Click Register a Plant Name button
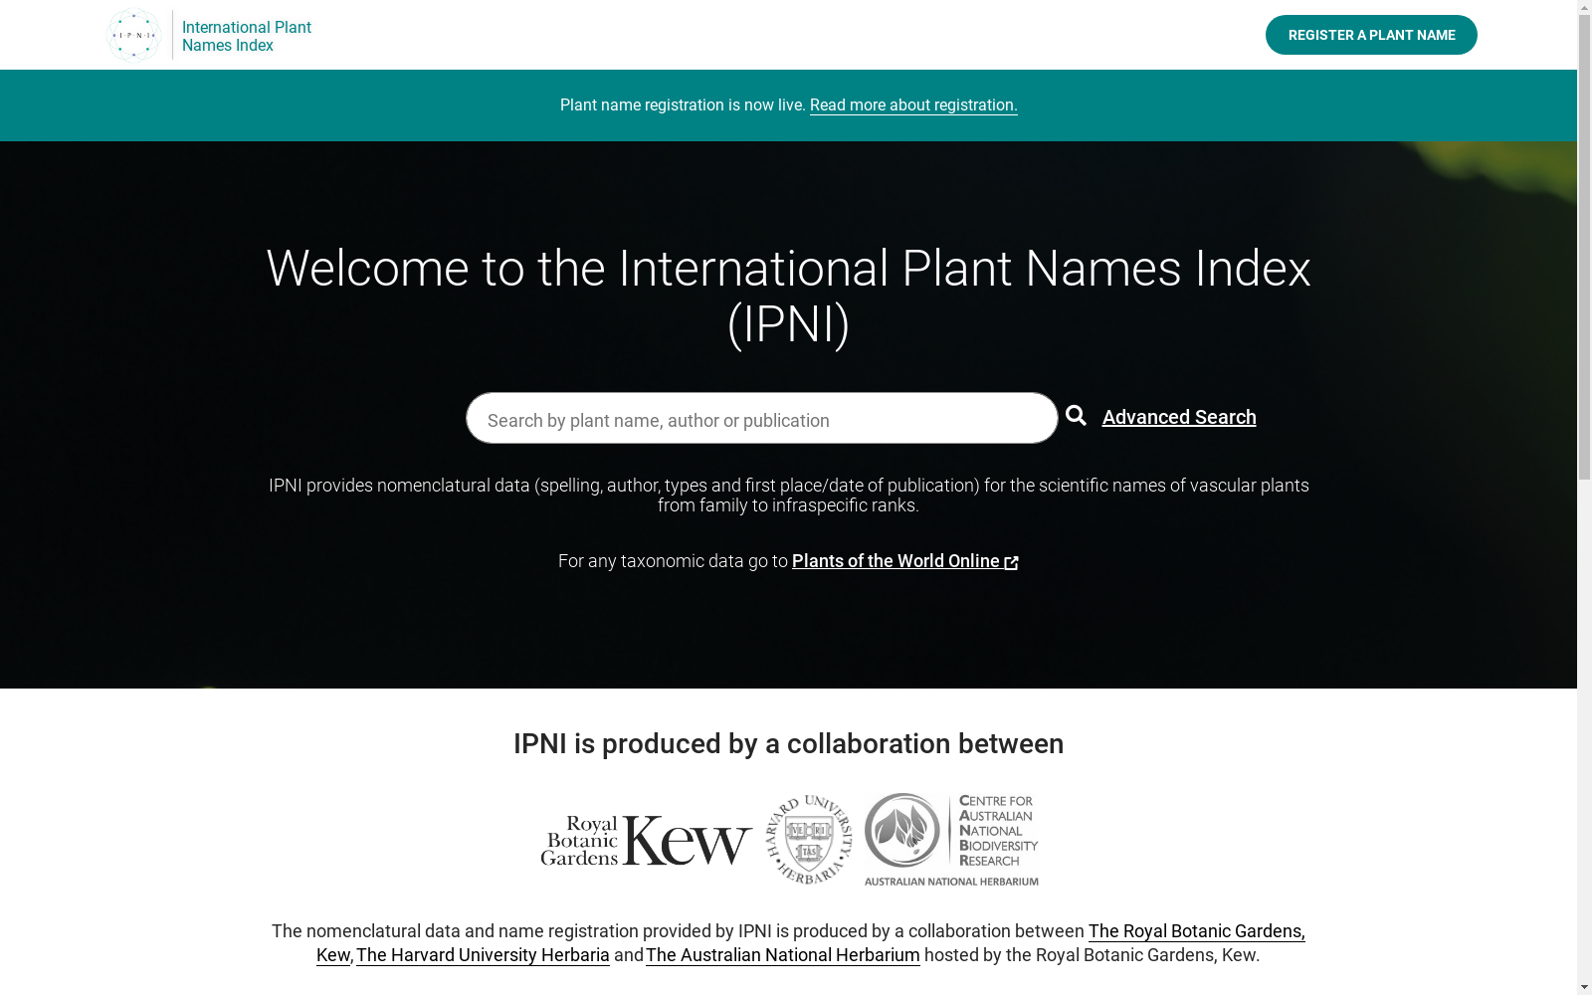The height and width of the screenshot is (995, 1592). (x=1371, y=35)
